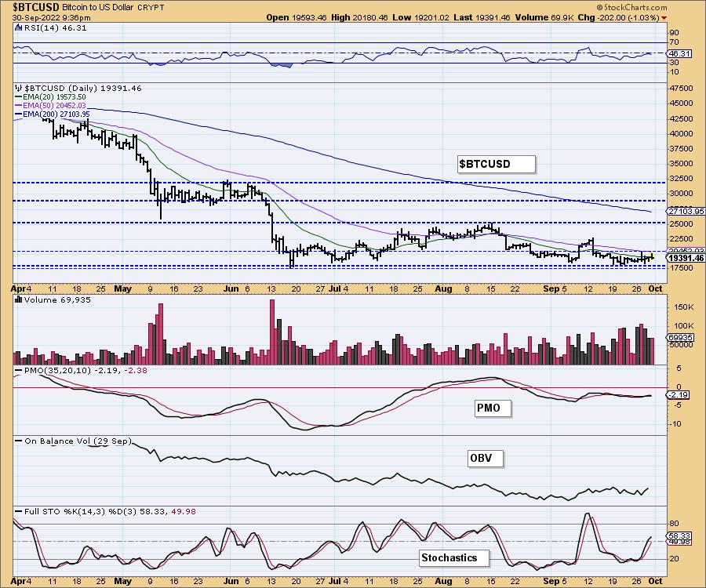Click the 47500 price axis label

click(682, 88)
